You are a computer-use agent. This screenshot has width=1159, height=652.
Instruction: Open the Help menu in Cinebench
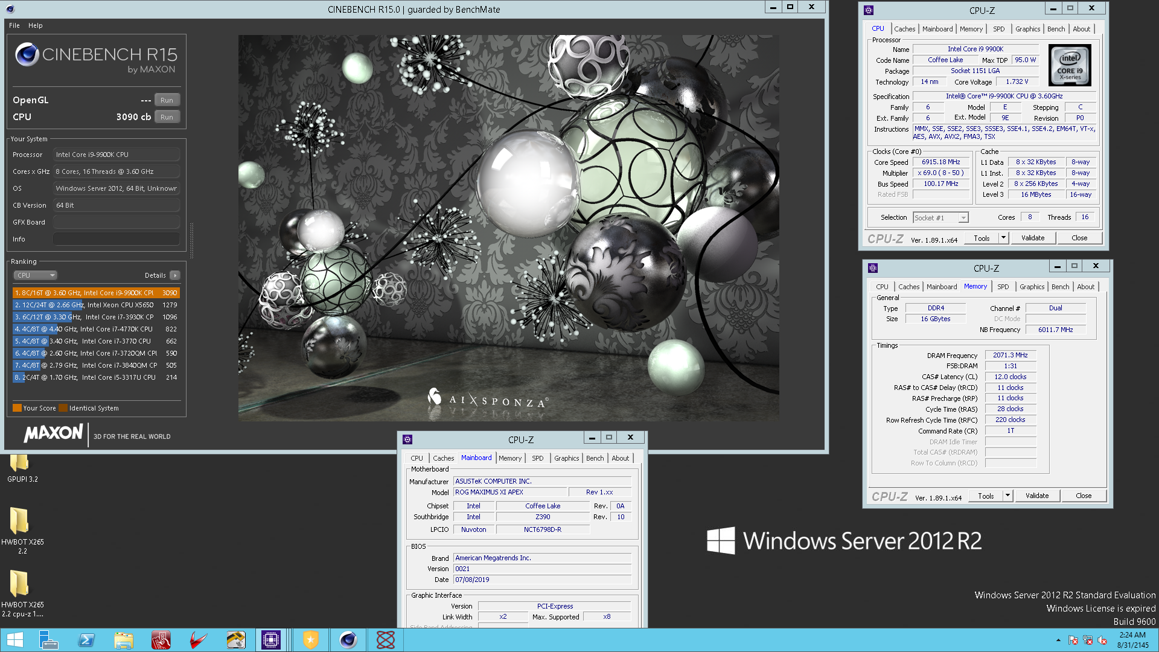click(x=36, y=25)
